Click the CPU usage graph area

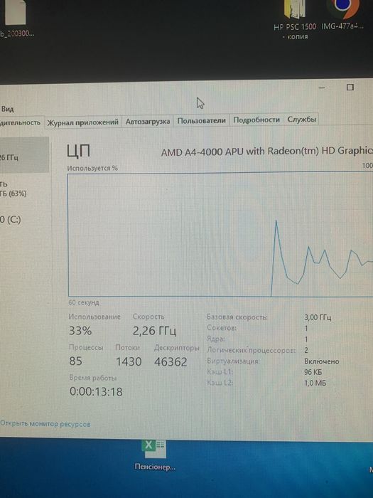(x=220, y=234)
